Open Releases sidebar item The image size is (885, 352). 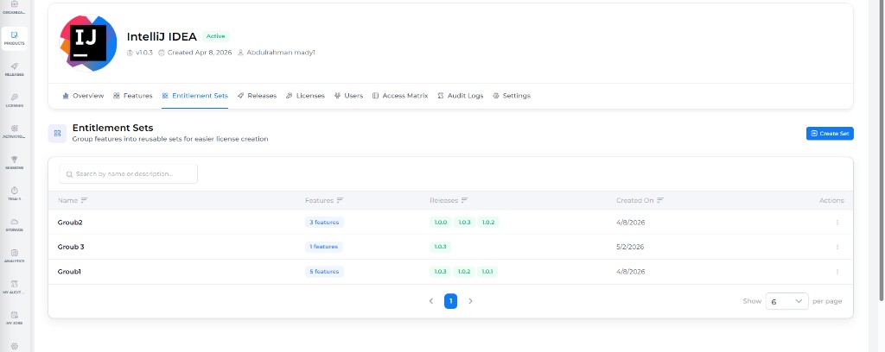[14, 69]
